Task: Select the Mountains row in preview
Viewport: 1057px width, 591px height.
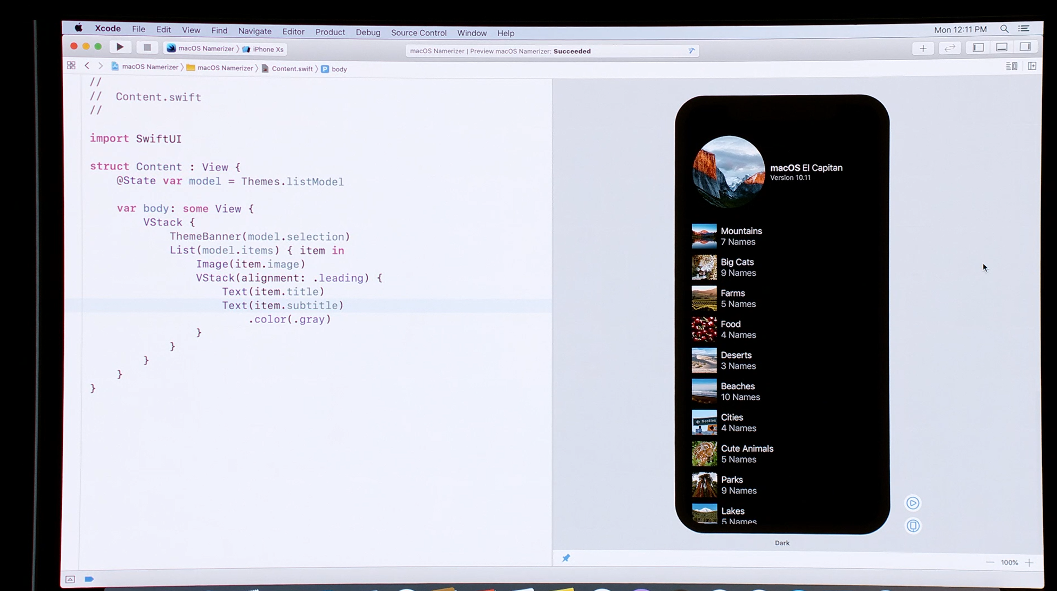Action: point(741,236)
